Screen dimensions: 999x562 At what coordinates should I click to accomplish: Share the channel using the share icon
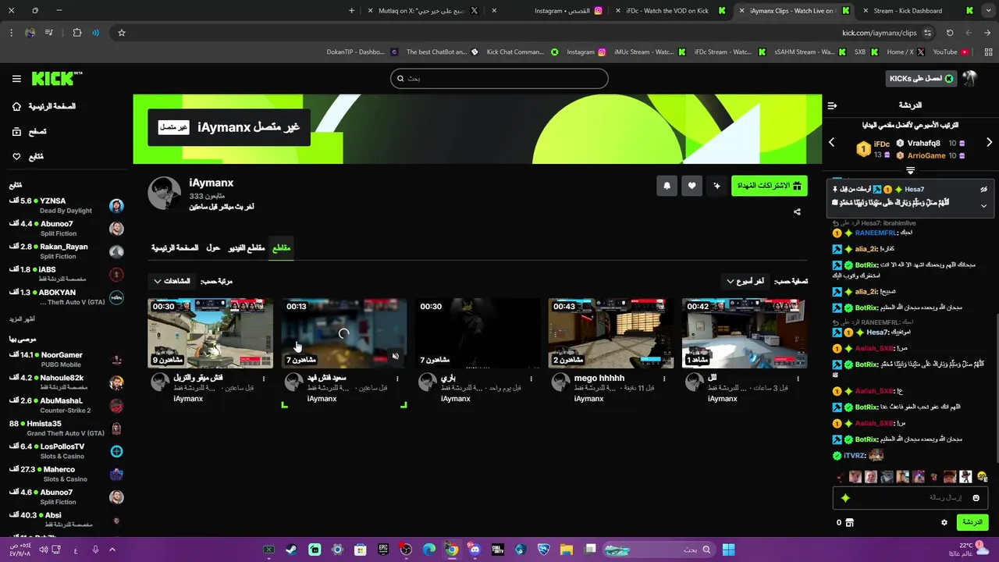click(797, 212)
